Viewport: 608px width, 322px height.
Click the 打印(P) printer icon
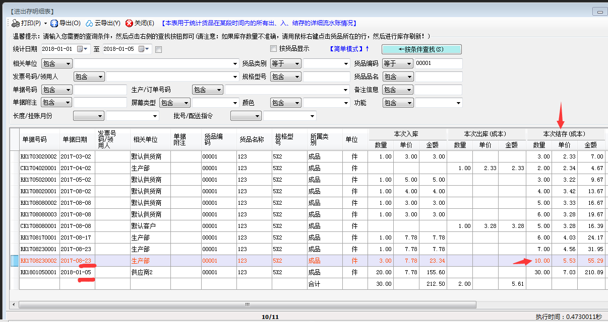click(x=15, y=23)
